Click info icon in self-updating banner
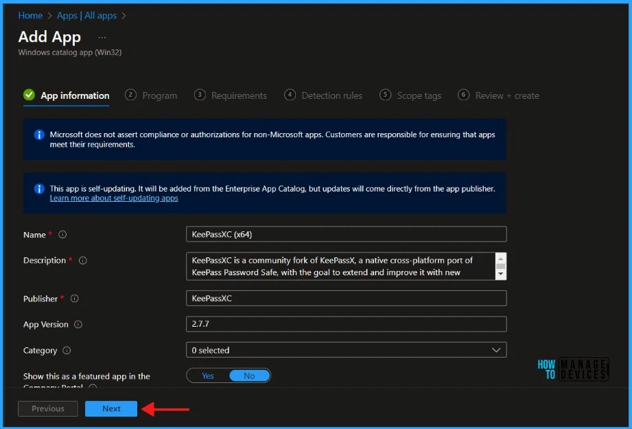This screenshot has height=429, width=632. pos(39,189)
